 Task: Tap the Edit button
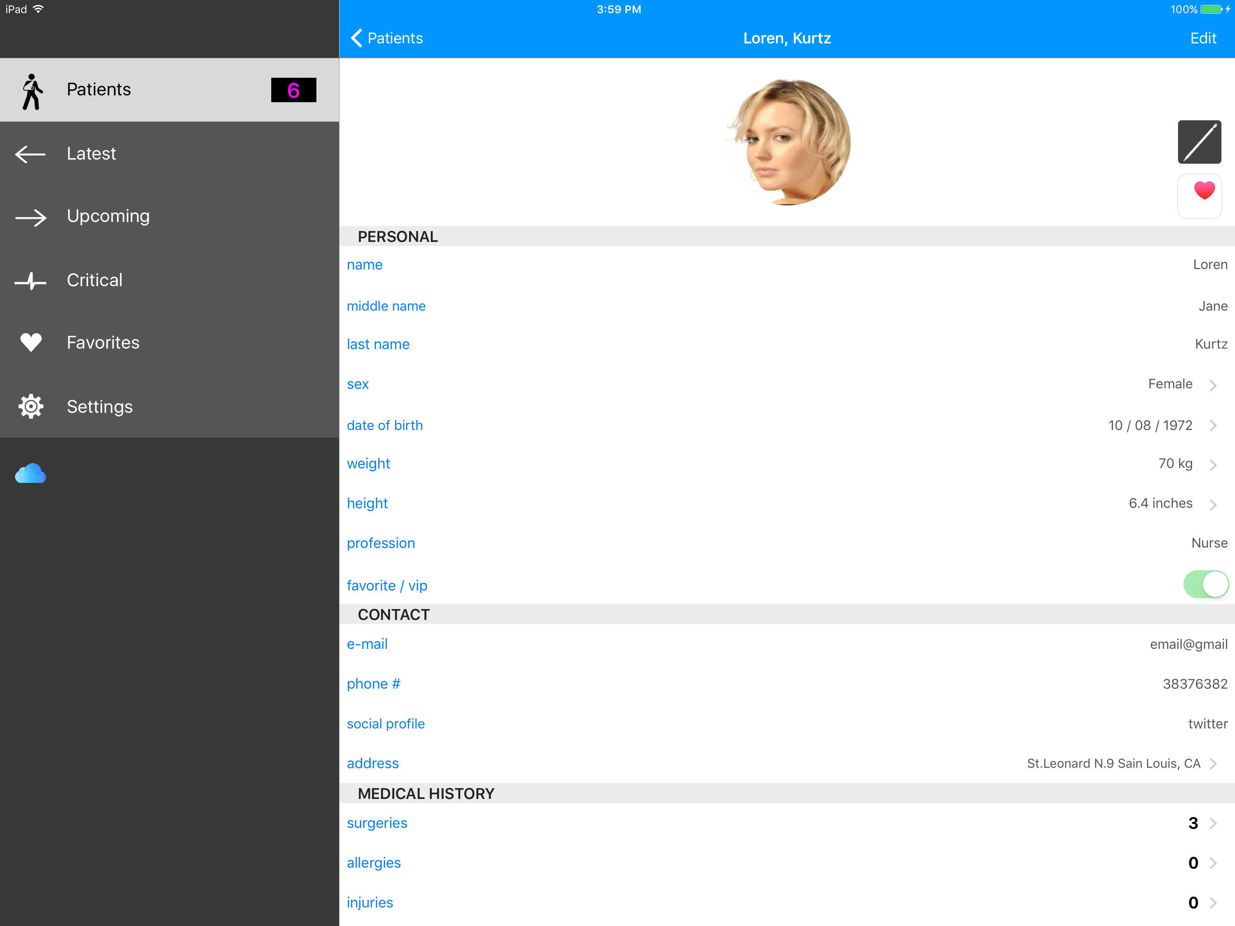point(1202,38)
